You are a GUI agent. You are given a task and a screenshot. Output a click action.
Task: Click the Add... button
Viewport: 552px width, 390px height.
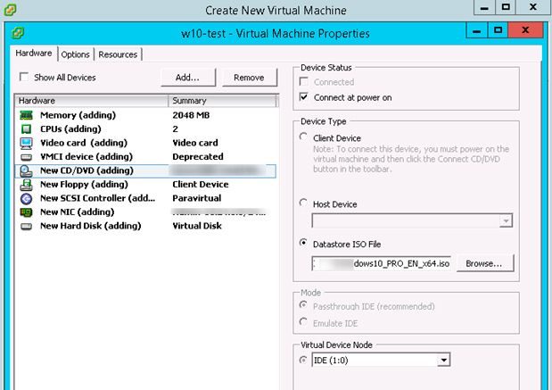point(188,78)
